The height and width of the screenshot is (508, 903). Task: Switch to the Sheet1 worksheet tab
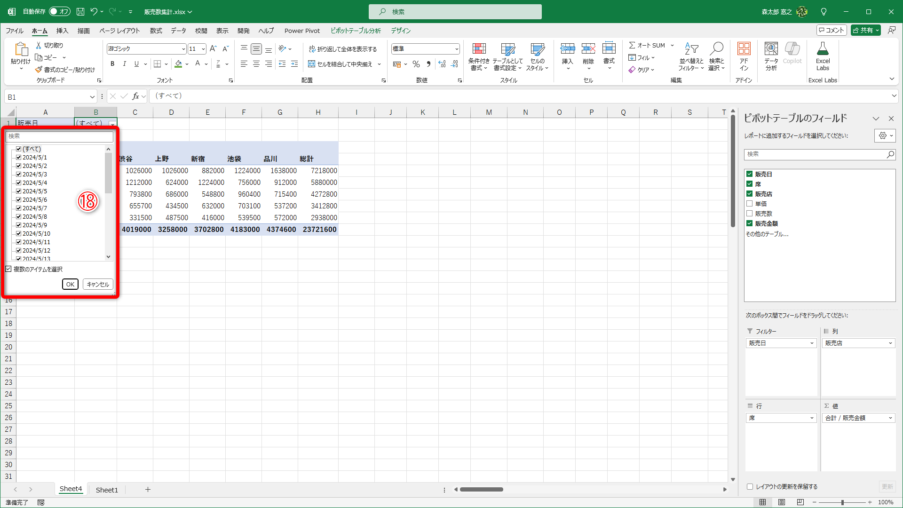point(107,490)
